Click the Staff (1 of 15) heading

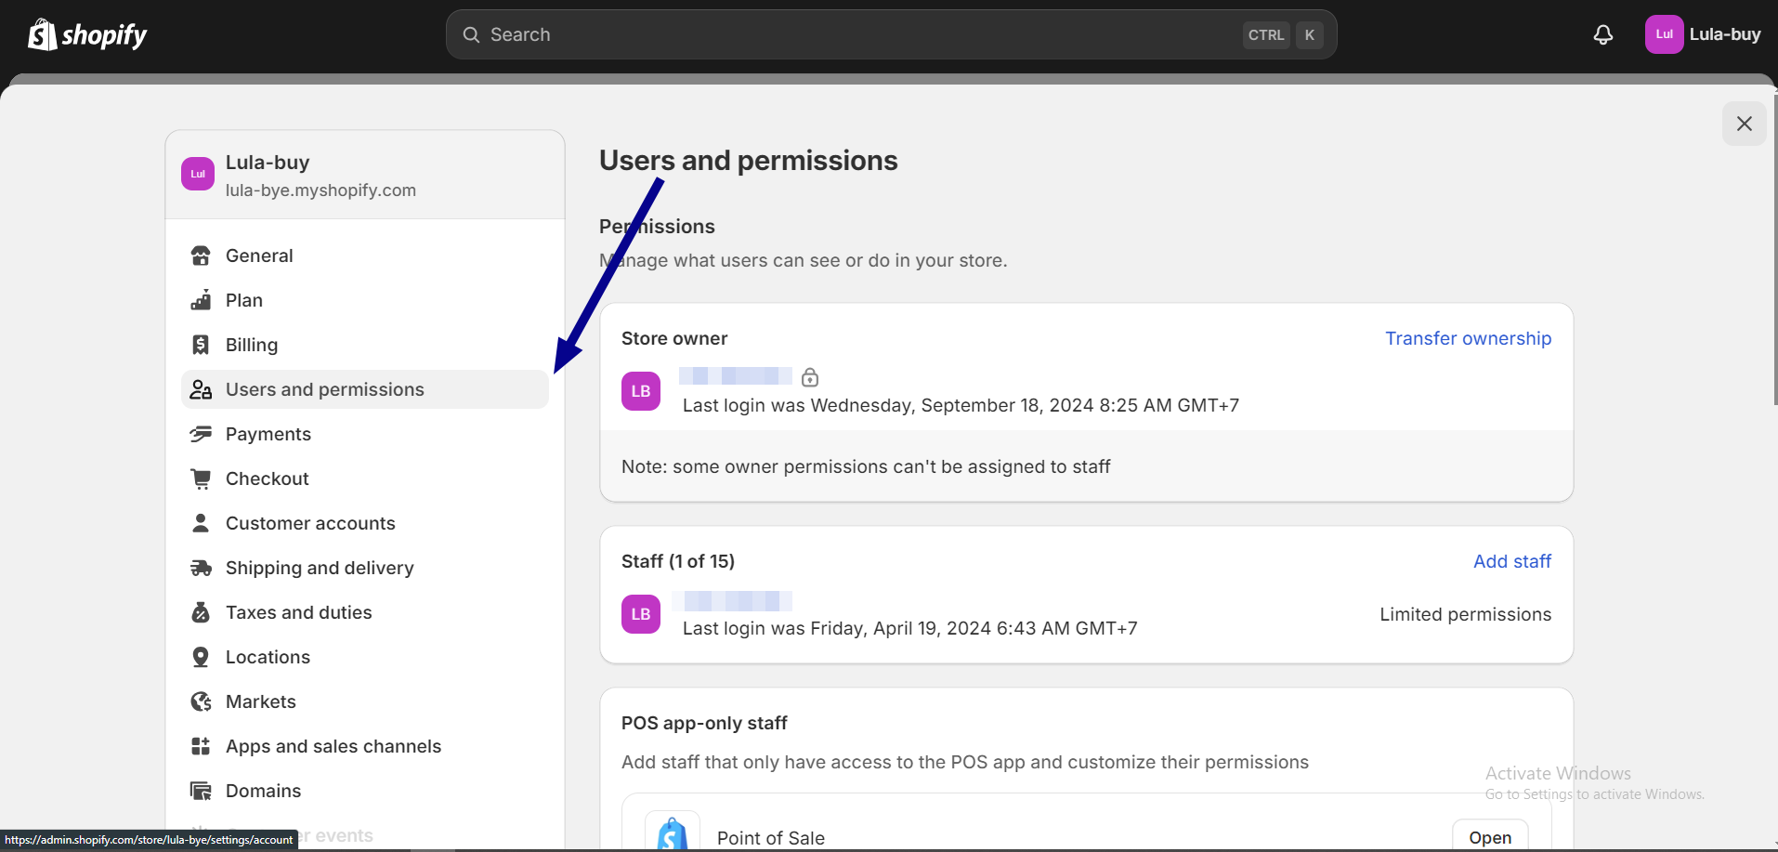point(678,561)
